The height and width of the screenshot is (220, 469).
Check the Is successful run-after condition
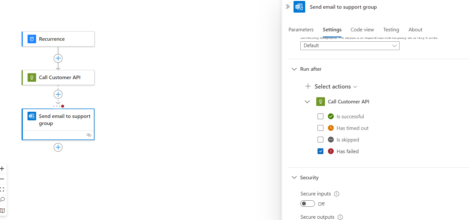pos(320,116)
